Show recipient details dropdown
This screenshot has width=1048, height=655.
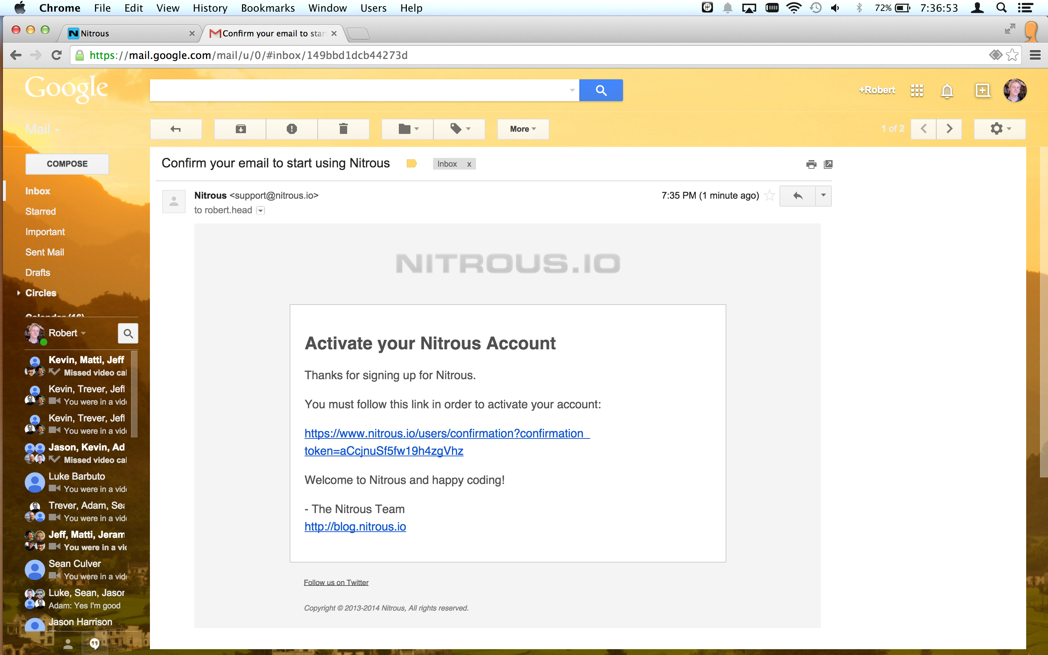[x=260, y=211]
